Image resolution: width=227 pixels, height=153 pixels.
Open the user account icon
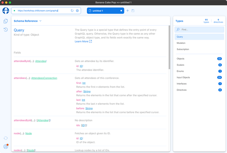[6, 146]
